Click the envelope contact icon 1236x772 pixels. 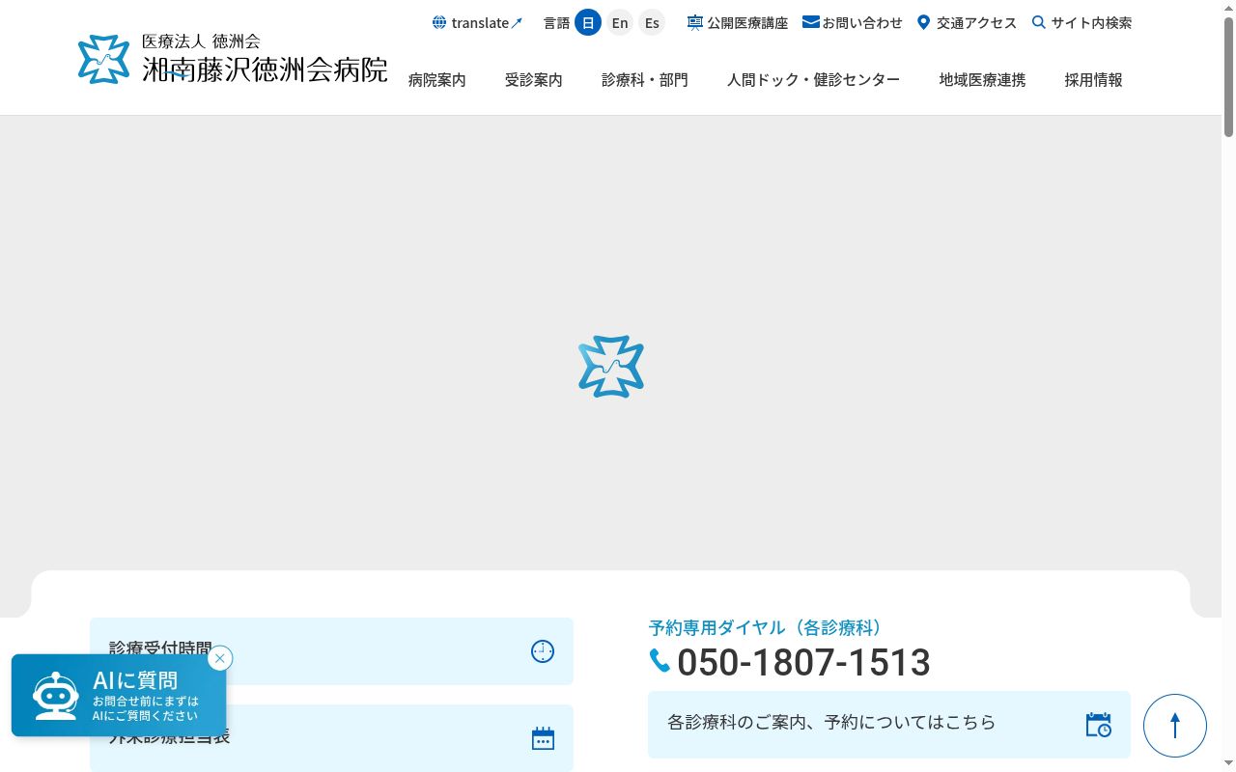click(811, 22)
